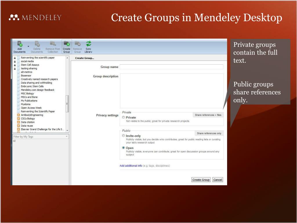Screen dimensions: 297x223
Task: Click the 'All' tag filter entry
Action: point(14,141)
